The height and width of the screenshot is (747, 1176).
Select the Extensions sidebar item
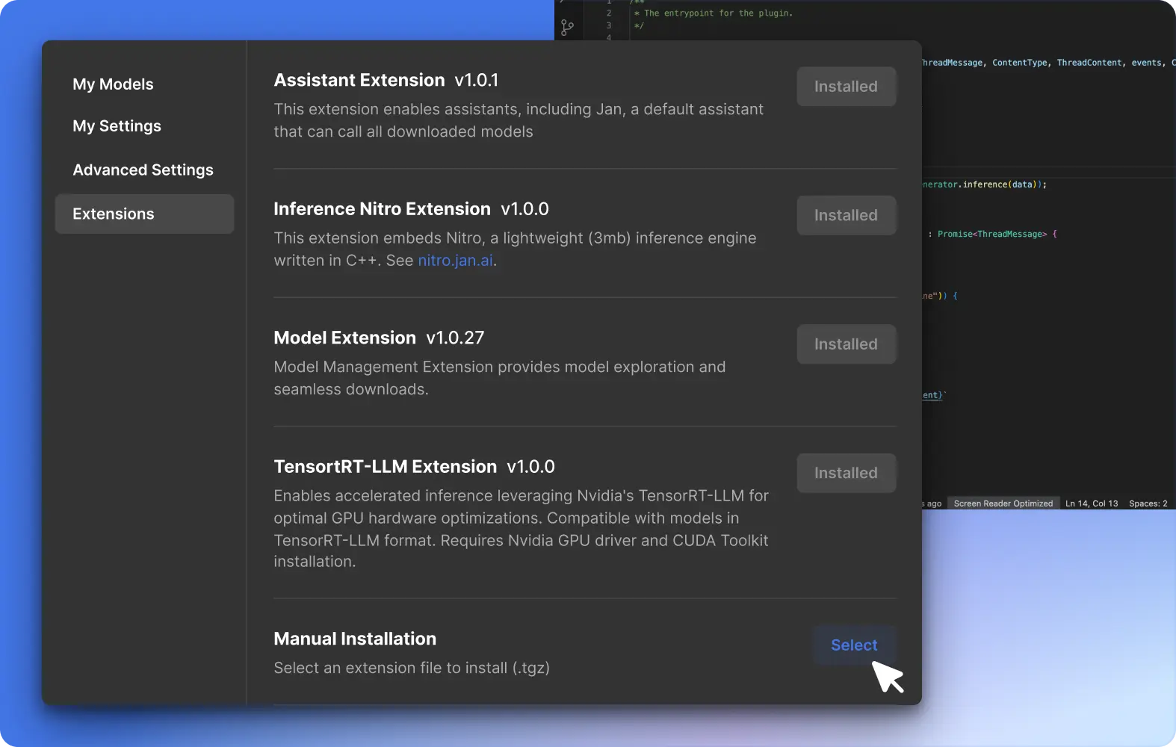pyautogui.click(x=144, y=214)
